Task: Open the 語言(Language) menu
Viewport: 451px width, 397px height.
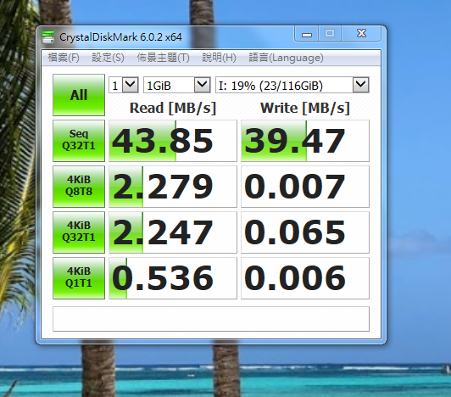Action: click(x=286, y=58)
